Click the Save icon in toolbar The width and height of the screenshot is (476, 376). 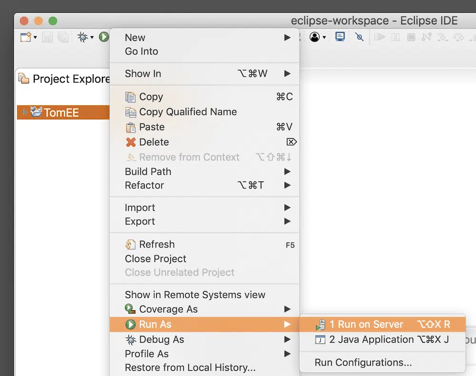(48, 37)
